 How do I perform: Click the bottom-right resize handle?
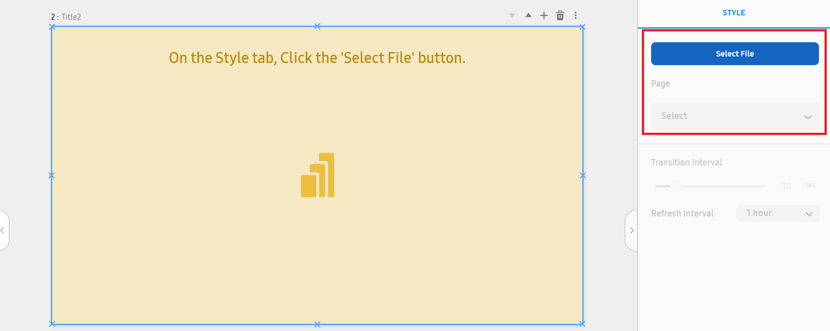pyautogui.click(x=583, y=324)
